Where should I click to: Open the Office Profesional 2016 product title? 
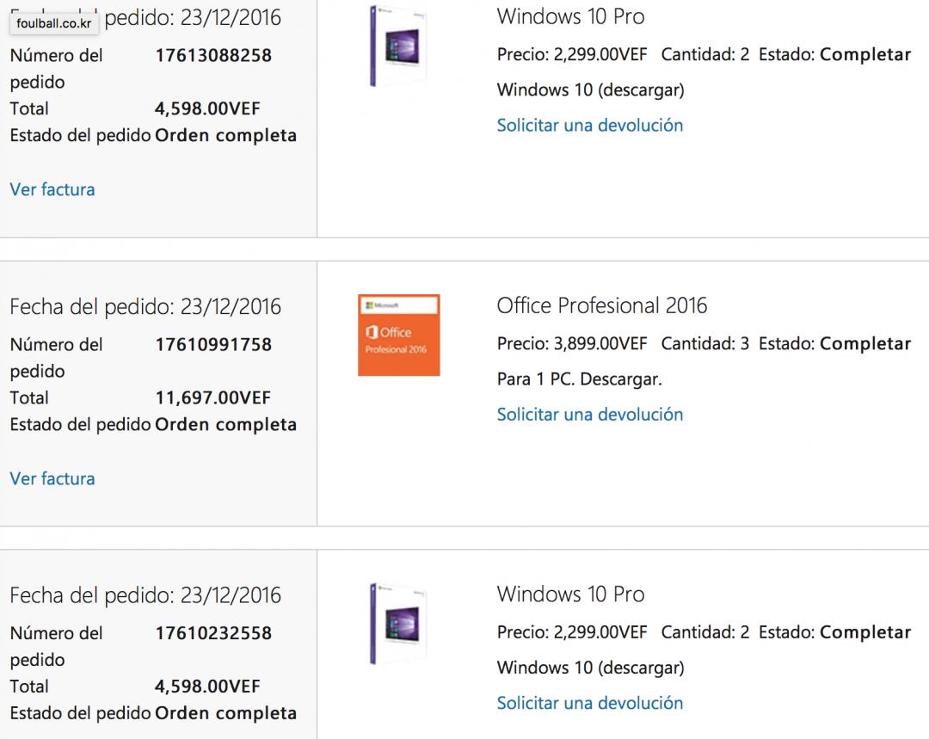click(x=601, y=305)
